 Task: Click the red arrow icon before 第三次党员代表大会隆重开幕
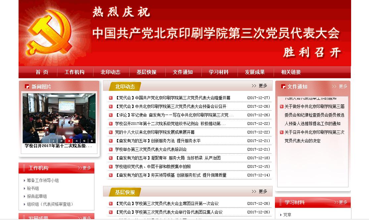pyautogui.click(x=111, y=98)
